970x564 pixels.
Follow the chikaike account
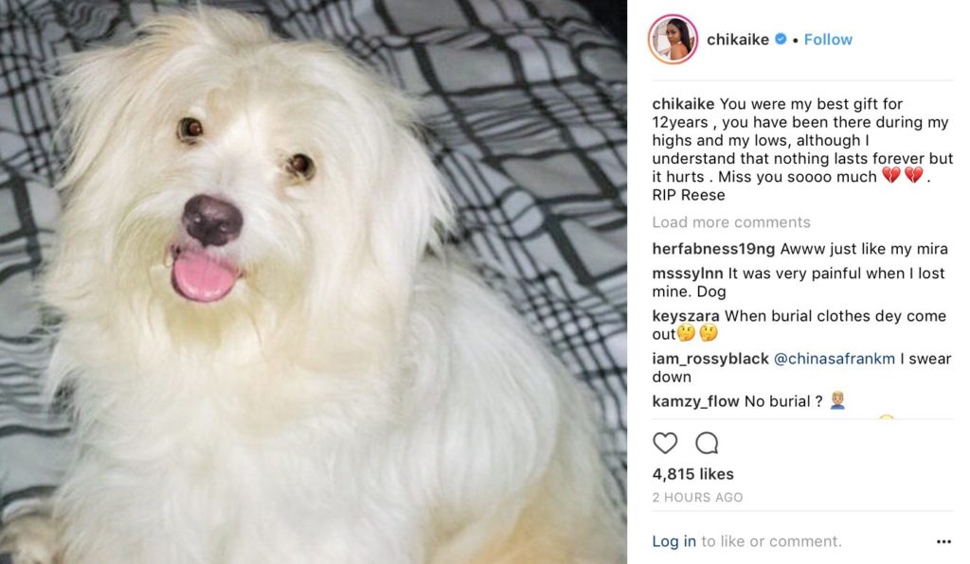point(828,40)
